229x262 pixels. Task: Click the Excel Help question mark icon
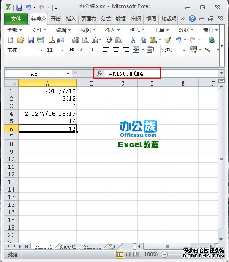click(x=192, y=19)
